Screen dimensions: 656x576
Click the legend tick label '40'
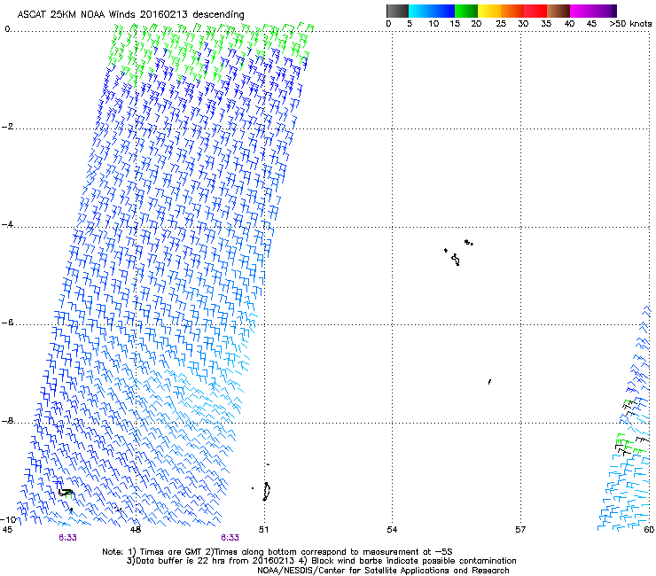(569, 24)
